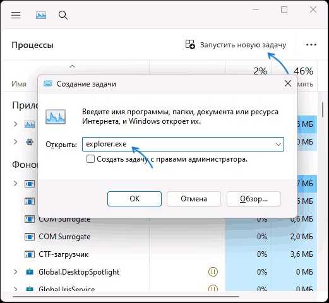Screen dimensions: 329x303
Task: Minimize the Task Manager window
Action: [x=256, y=9]
